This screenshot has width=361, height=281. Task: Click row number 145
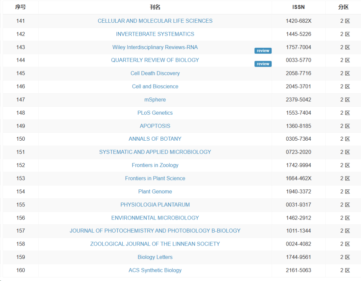click(x=20, y=73)
